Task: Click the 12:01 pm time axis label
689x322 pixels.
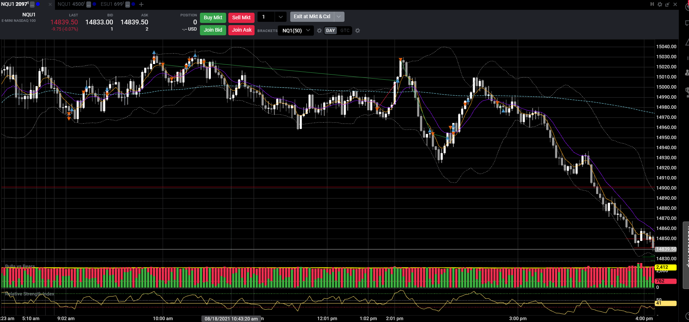Action: [327, 318]
